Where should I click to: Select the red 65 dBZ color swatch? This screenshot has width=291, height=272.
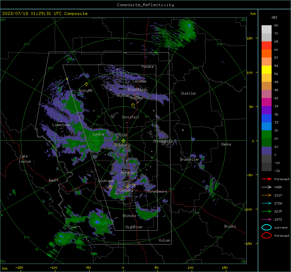[x=266, y=45]
